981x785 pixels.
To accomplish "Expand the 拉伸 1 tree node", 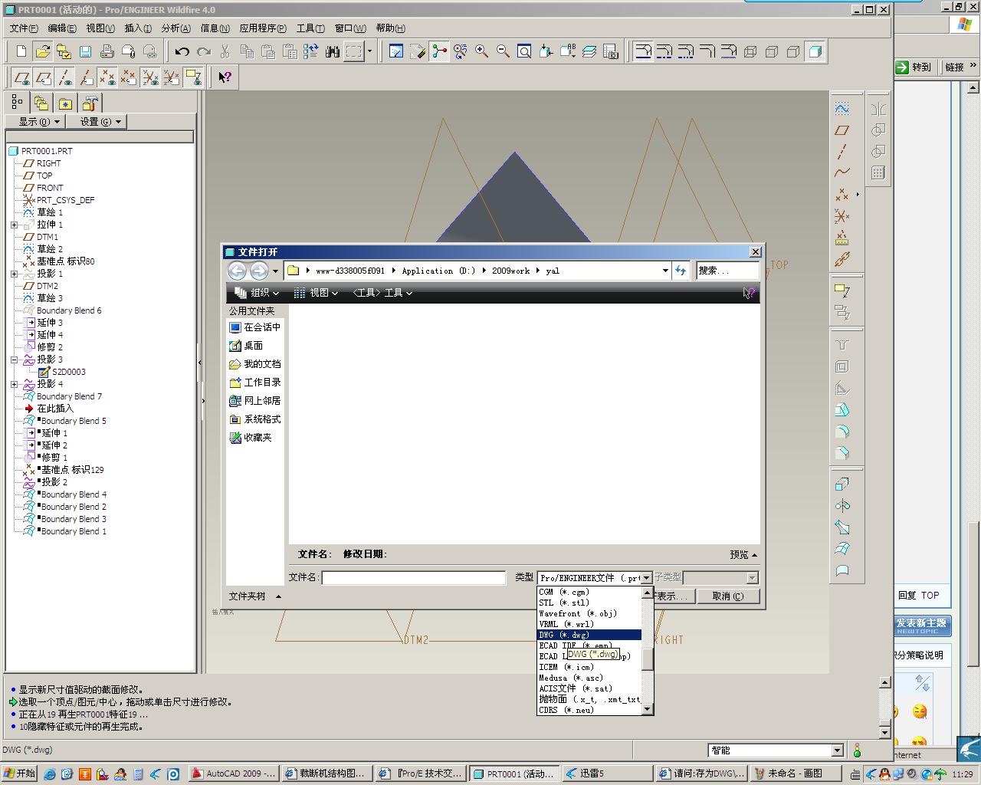I will 15,225.
